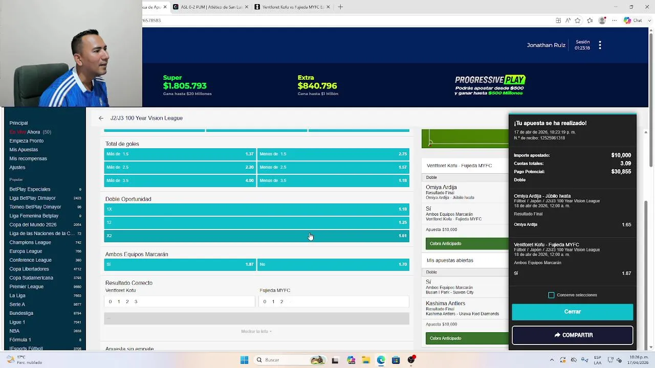Pick Más de 1.5 at 1.37 odds
This screenshot has width=655, height=368.
coord(180,154)
